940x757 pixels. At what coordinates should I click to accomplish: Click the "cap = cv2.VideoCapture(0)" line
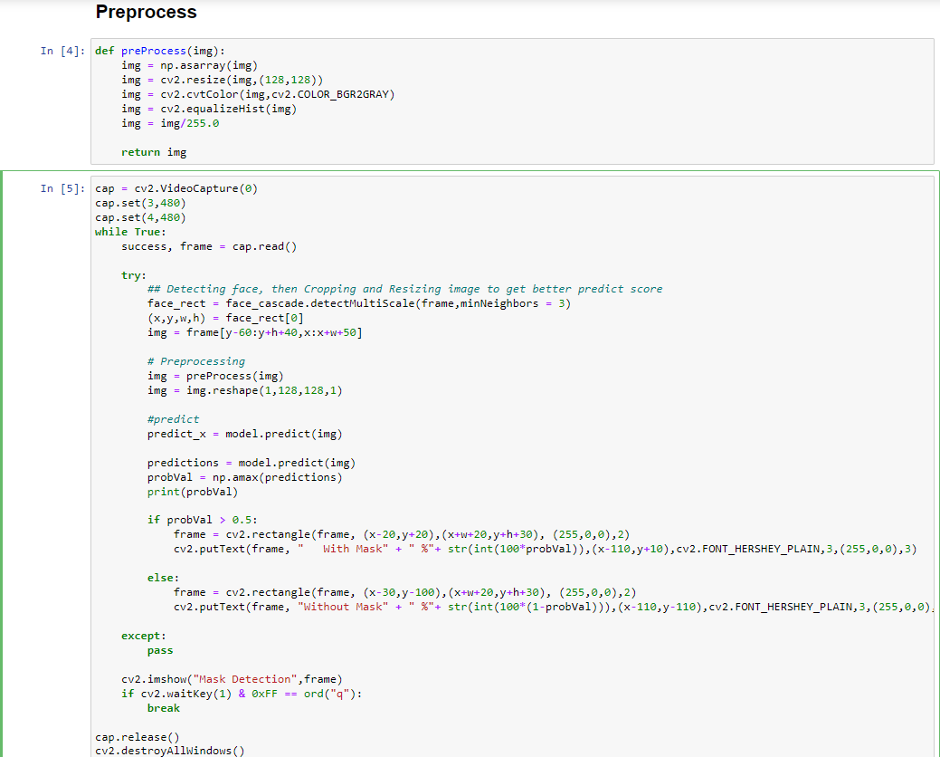click(176, 189)
